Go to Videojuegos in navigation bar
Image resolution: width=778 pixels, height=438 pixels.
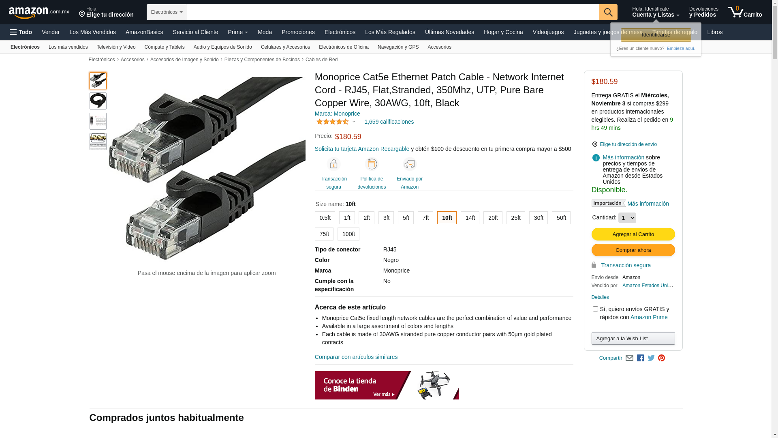tap(548, 32)
